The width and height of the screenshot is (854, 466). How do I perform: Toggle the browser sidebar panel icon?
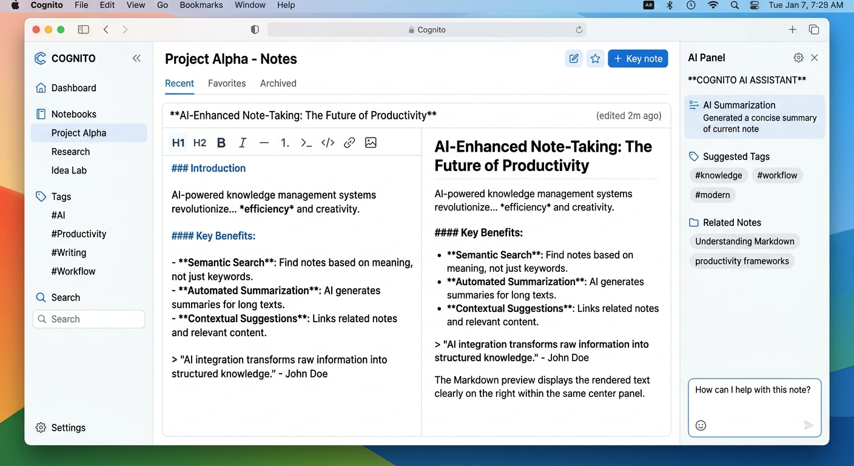(x=84, y=30)
